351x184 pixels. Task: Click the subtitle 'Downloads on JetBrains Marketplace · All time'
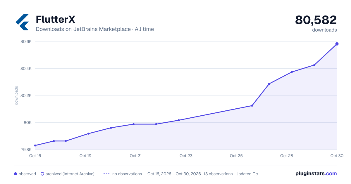coord(95,29)
